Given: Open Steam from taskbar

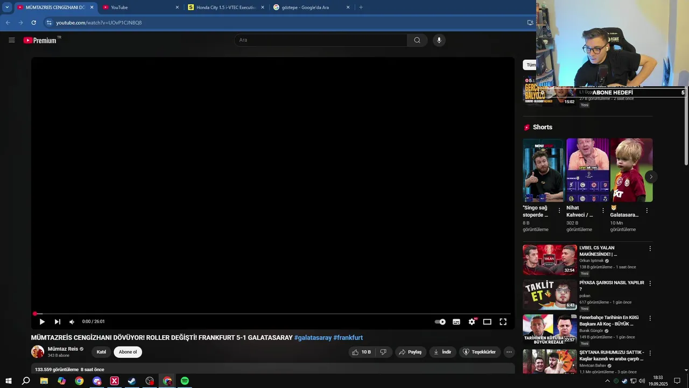Looking at the screenshot, I should click(x=132, y=381).
